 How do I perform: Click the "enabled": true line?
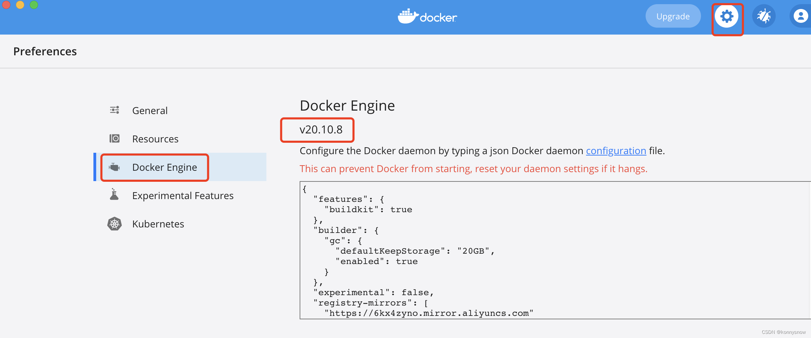click(x=376, y=261)
